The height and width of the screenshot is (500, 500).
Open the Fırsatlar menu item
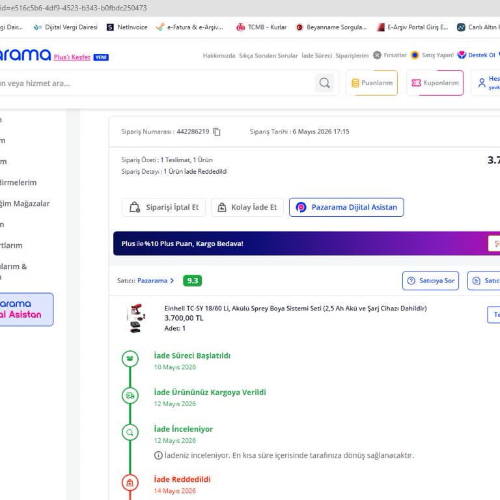point(390,55)
